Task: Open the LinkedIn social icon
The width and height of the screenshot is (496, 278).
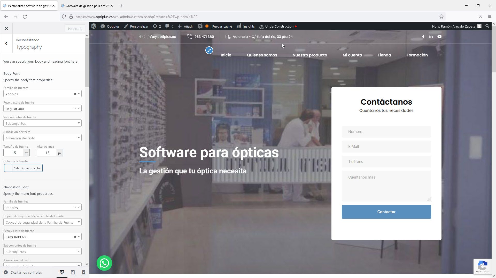Action: tap(431, 37)
